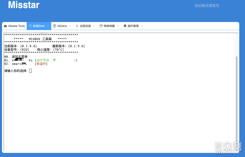245x157 pixels.
Task: Click the 最新版本 [0.1.9.6] text
Action: click(x=69, y=46)
